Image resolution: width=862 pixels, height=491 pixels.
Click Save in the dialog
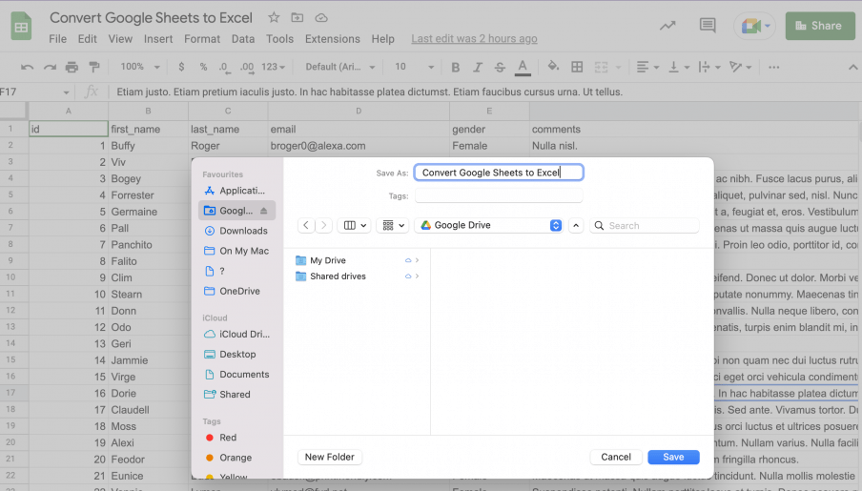click(673, 457)
